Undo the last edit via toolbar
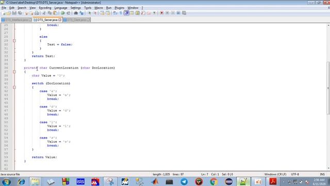Image resolution: width=330 pixels, height=186 pixels. 62,13
